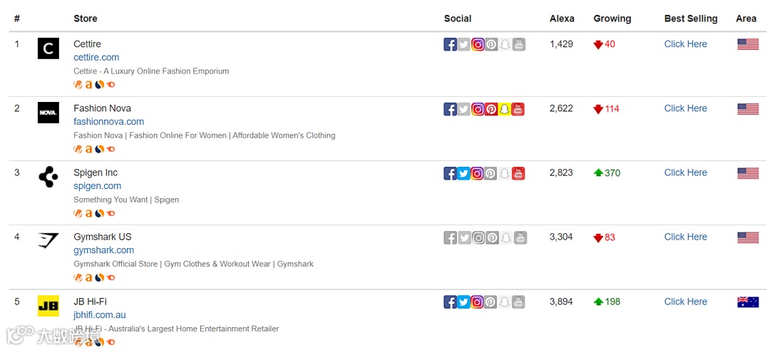Sort by the Alexa column header
This screenshot has width=770, height=350.
click(562, 19)
